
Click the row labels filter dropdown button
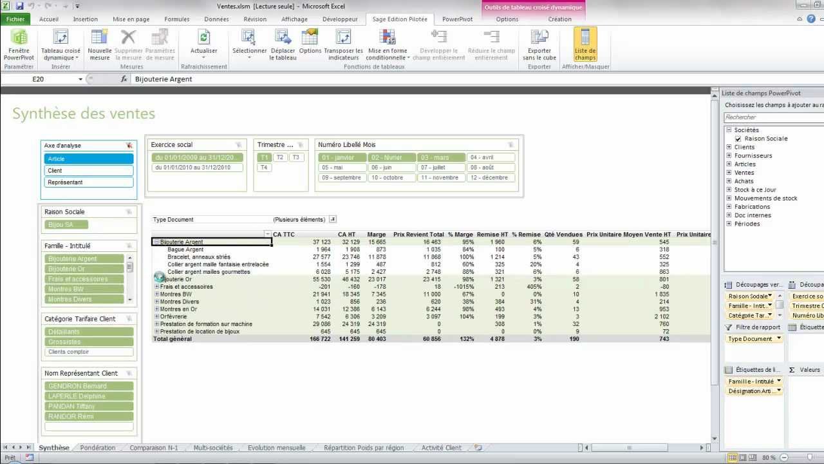[x=268, y=235]
